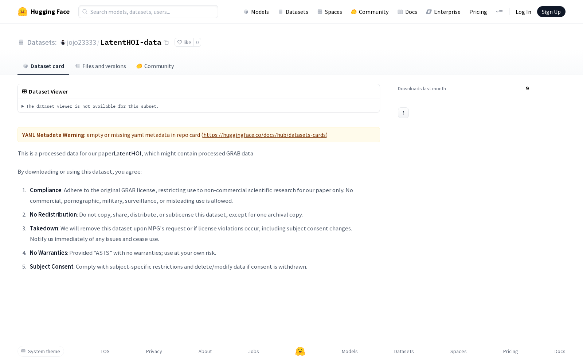View the like count of 0
The image size is (583, 364).
[x=197, y=42]
